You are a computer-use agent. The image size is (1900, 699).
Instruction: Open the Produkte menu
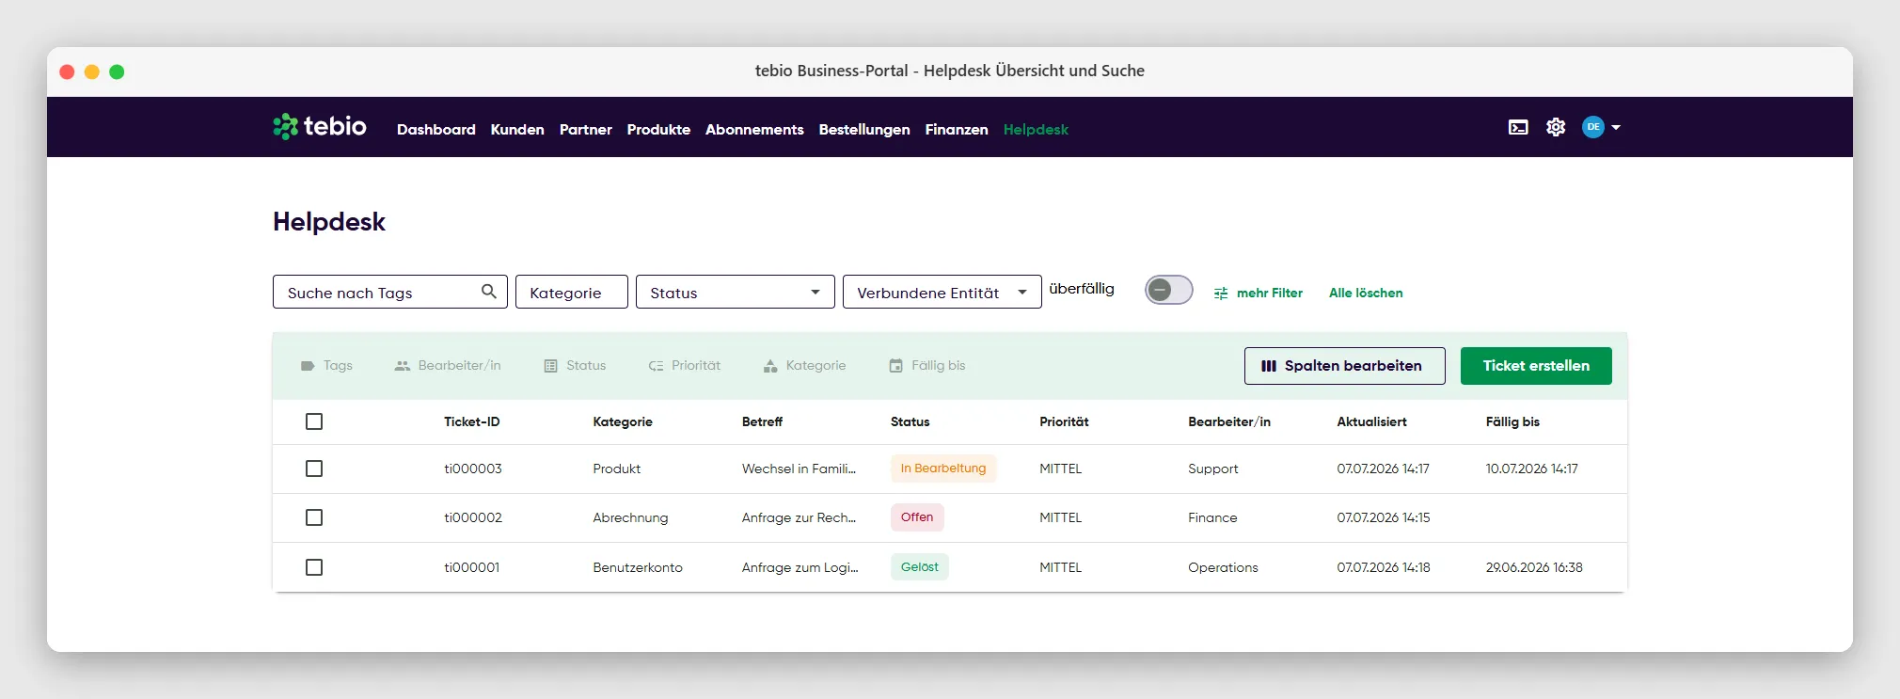point(658,130)
